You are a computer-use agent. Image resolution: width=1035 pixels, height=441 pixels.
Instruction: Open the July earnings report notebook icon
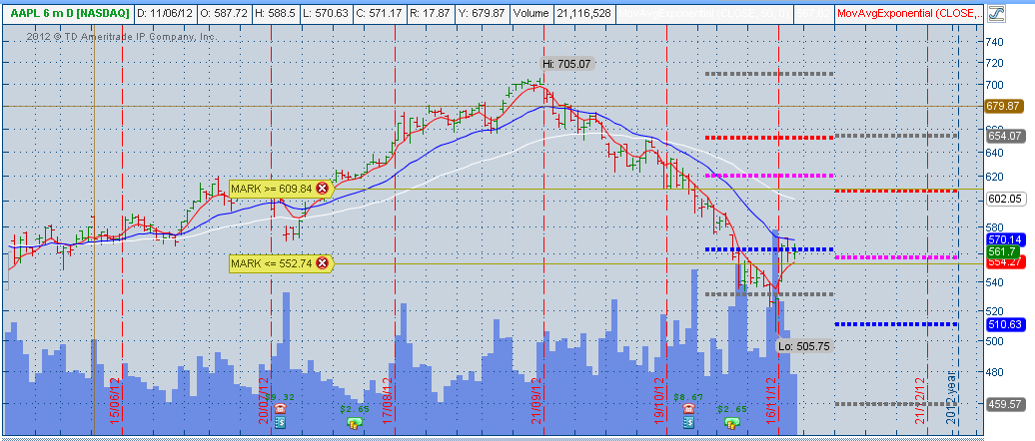point(279,421)
